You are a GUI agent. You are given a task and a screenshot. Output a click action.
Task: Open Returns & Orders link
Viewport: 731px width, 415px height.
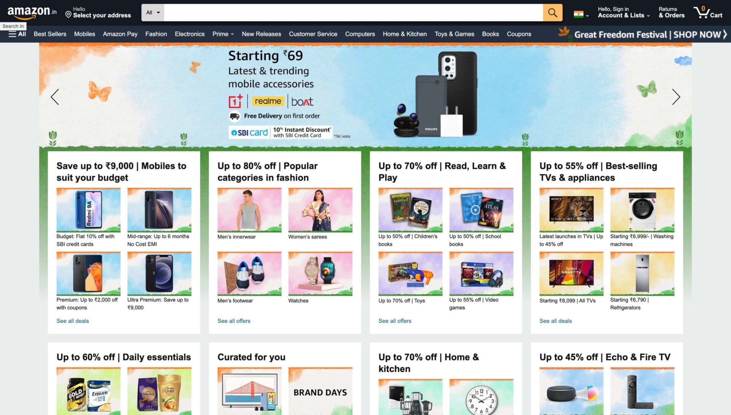click(672, 13)
